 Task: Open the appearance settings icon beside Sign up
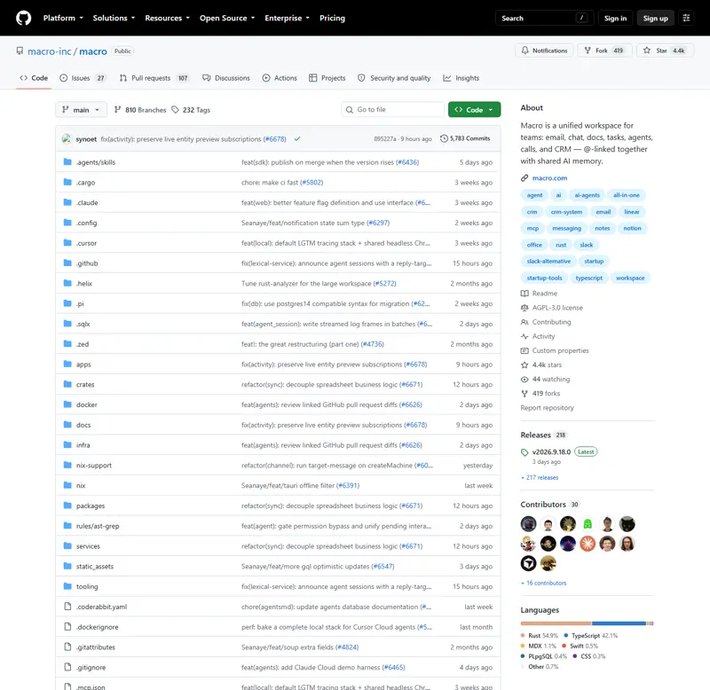coord(686,18)
